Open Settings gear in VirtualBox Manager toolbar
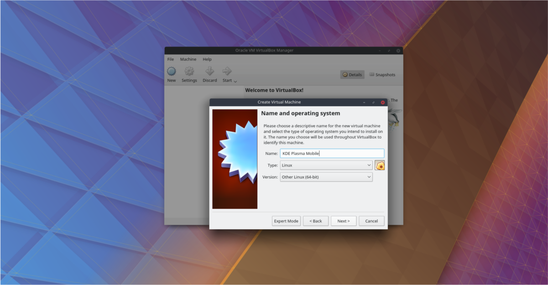Image resolution: width=548 pixels, height=285 pixels. 189,71
